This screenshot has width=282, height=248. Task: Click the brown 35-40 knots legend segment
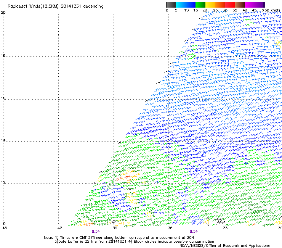tap(240, 5)
